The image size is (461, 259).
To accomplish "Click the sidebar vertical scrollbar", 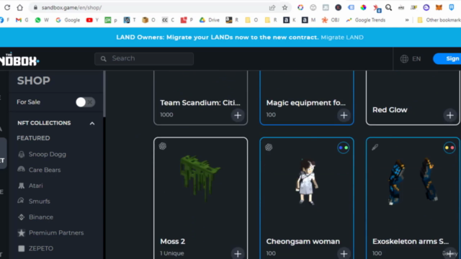I will tap(104, 94).
